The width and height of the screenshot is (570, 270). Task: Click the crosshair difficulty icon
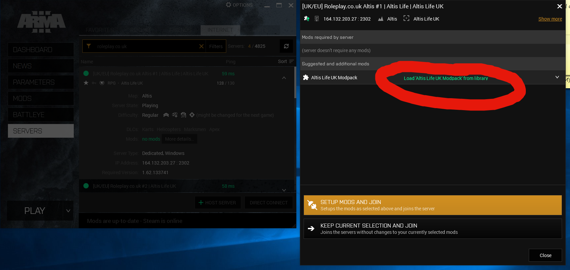click(192, 115)
